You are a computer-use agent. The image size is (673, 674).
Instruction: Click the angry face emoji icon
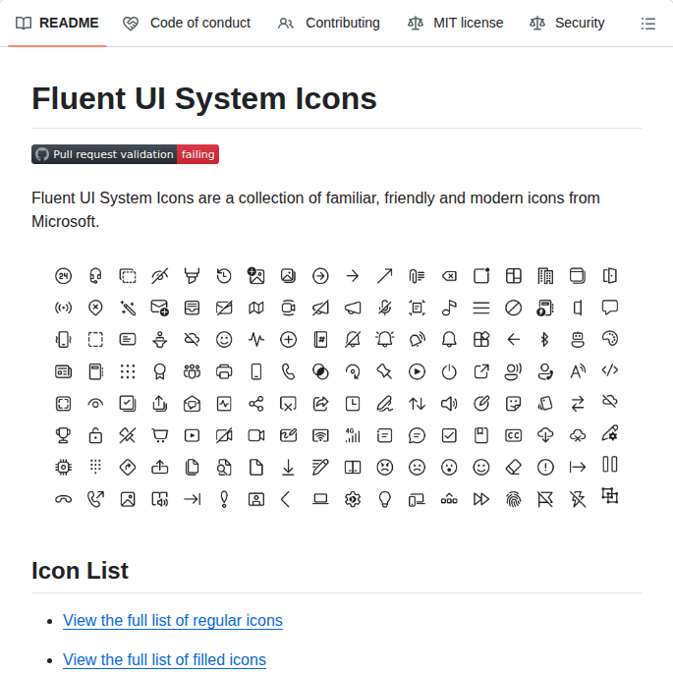click(384, 468)
